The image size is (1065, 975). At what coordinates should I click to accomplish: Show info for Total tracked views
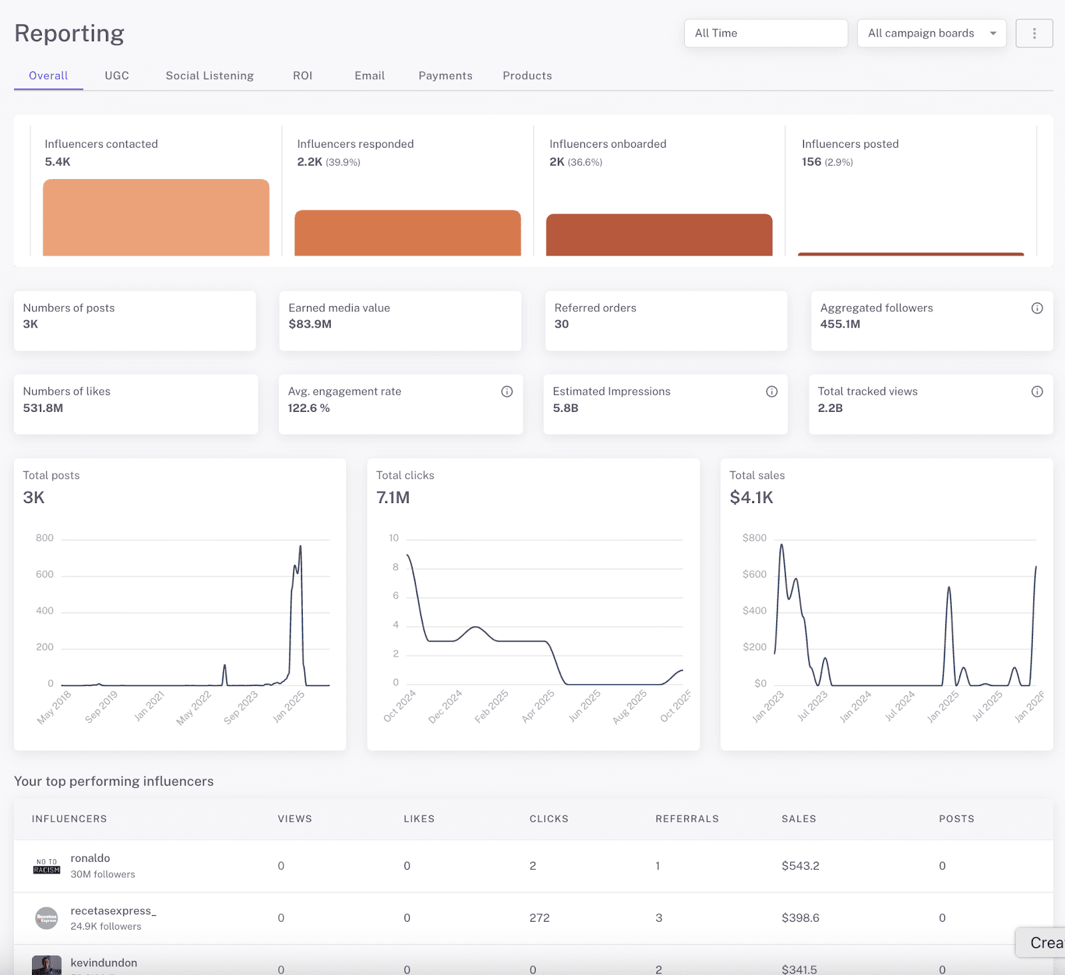pos(1037,391)
